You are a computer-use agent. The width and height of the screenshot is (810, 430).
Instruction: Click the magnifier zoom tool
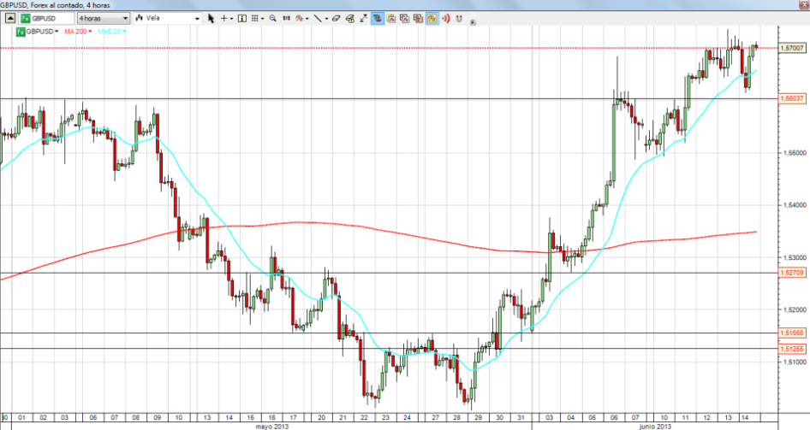coord(273,17)
